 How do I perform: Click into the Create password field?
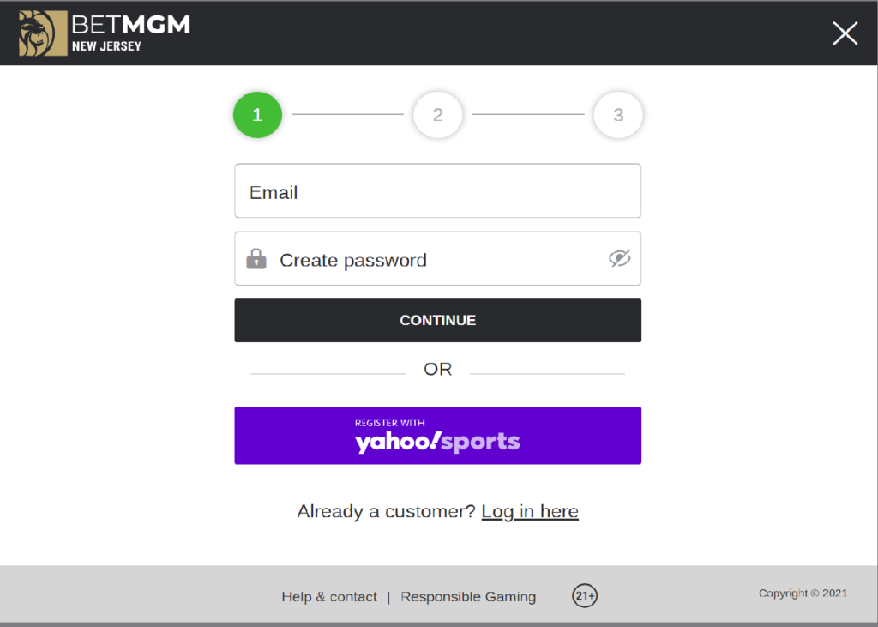[429, 259]
